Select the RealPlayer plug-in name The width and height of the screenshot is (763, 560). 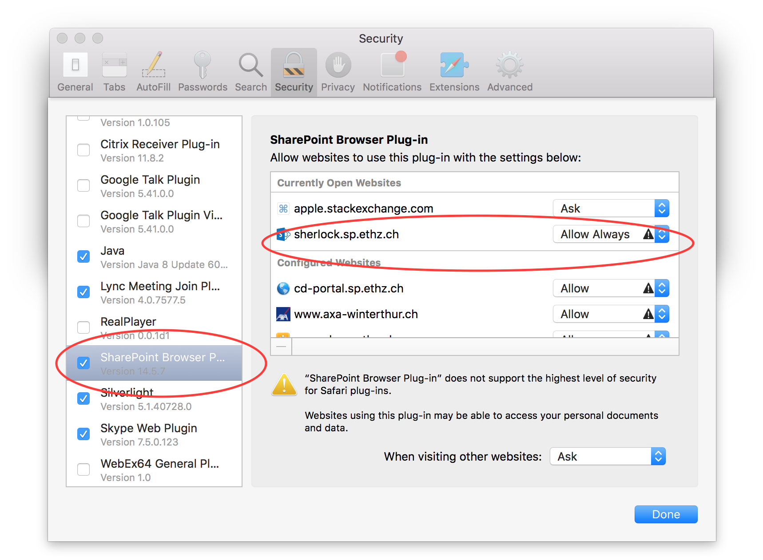[128, 322]
